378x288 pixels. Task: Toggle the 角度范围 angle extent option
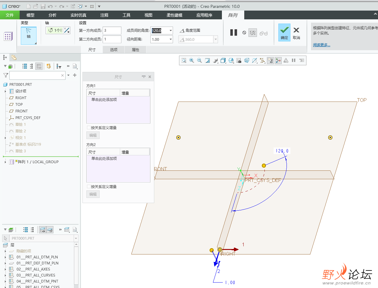coord(190,31)
